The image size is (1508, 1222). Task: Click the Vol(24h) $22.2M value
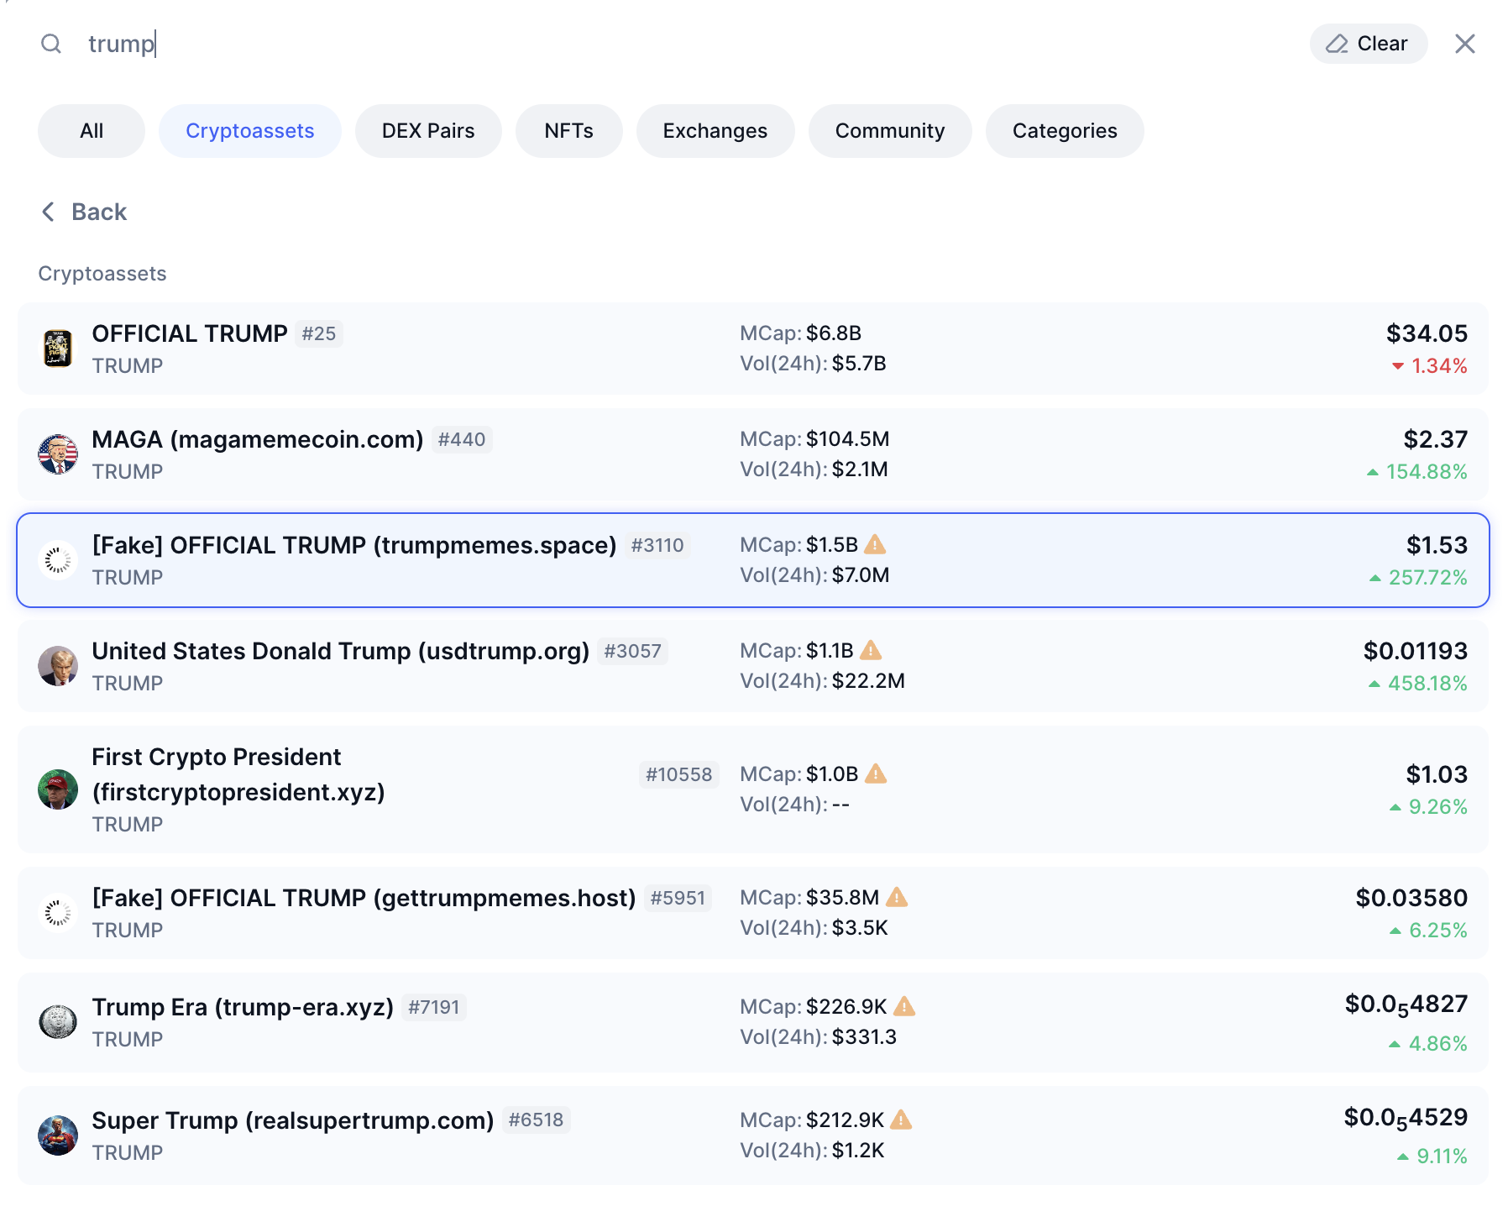868,681
